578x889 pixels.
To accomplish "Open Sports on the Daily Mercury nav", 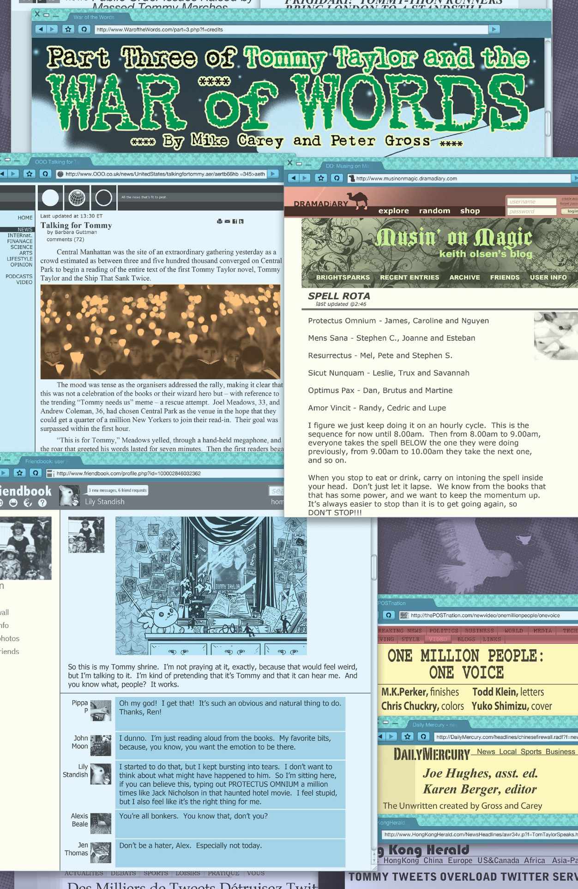I will point(531,752).
